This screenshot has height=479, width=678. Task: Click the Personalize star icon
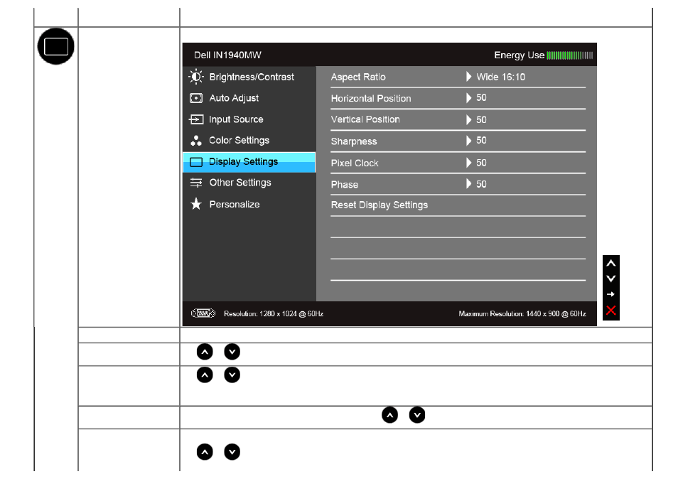pyautogui.click(x=196, y=204)
